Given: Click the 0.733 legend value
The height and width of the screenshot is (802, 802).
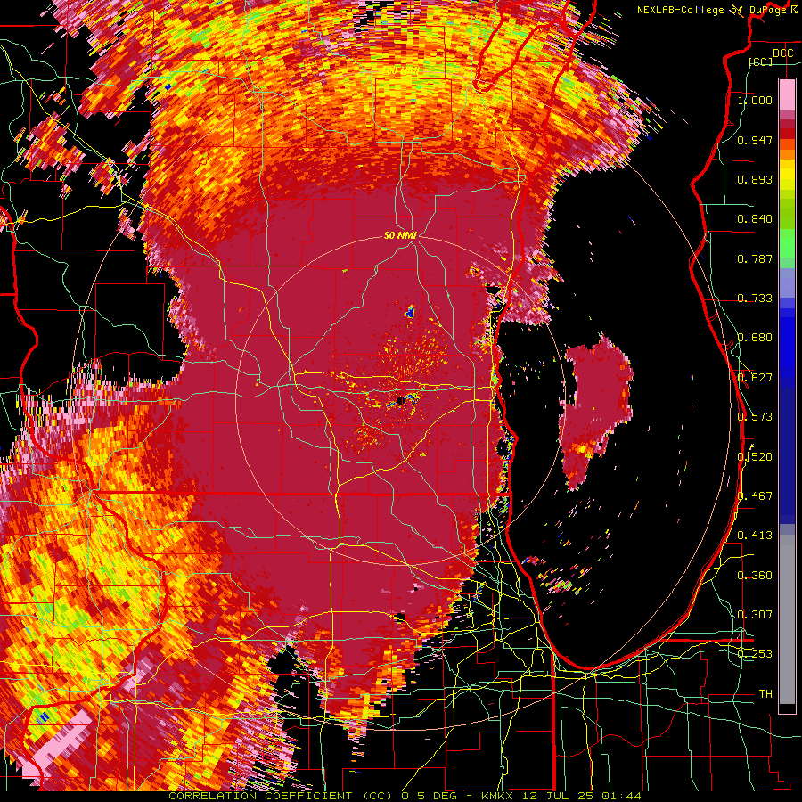Looking at the screenshot, I should point(755,299).
